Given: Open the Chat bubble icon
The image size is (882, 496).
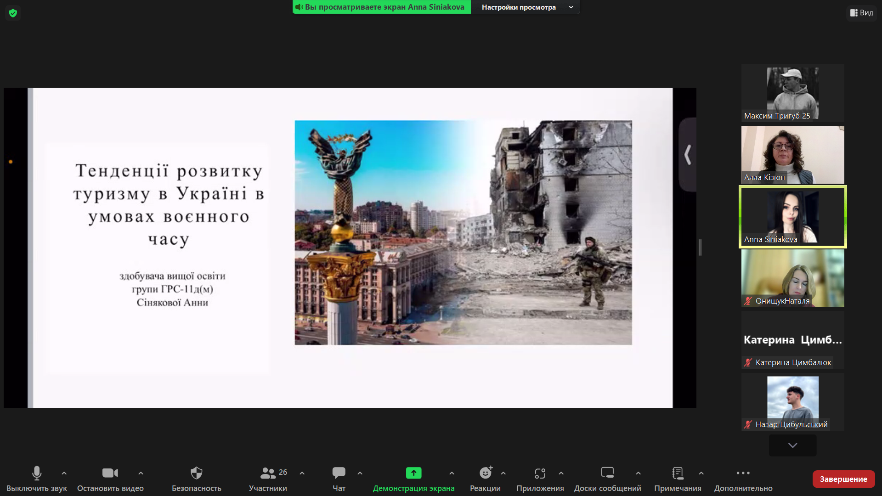Looking at the screenshot, I should [339, 473].
